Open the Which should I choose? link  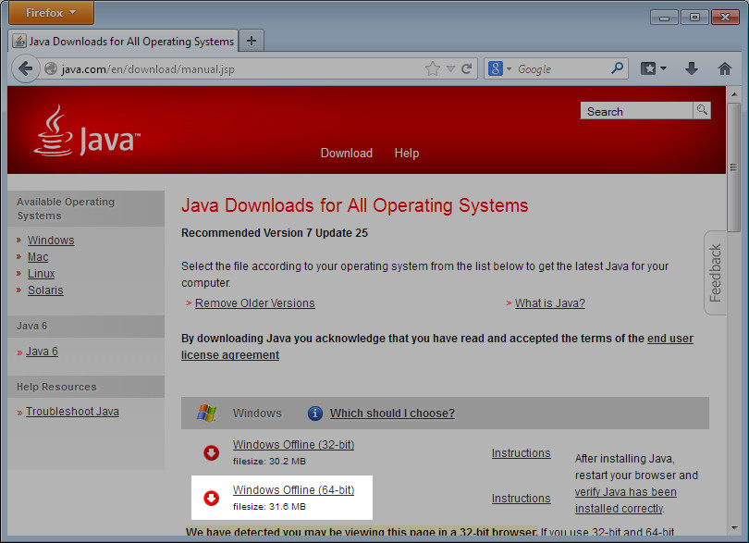(x=392, y=413)
